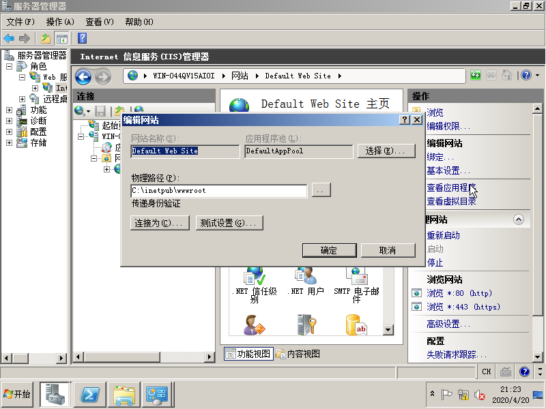Browse *:443 (https) link
The image size is (546, 409).
pyautogui.click(x=463, y=307)
